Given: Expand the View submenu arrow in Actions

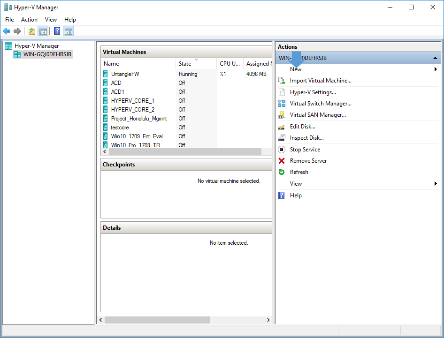Looking at the screenshot, I should [x=436, y=184].
